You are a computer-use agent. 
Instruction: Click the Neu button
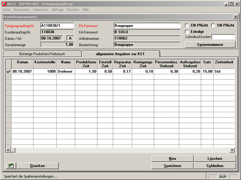pyautogui.click(x=172, y=159)
